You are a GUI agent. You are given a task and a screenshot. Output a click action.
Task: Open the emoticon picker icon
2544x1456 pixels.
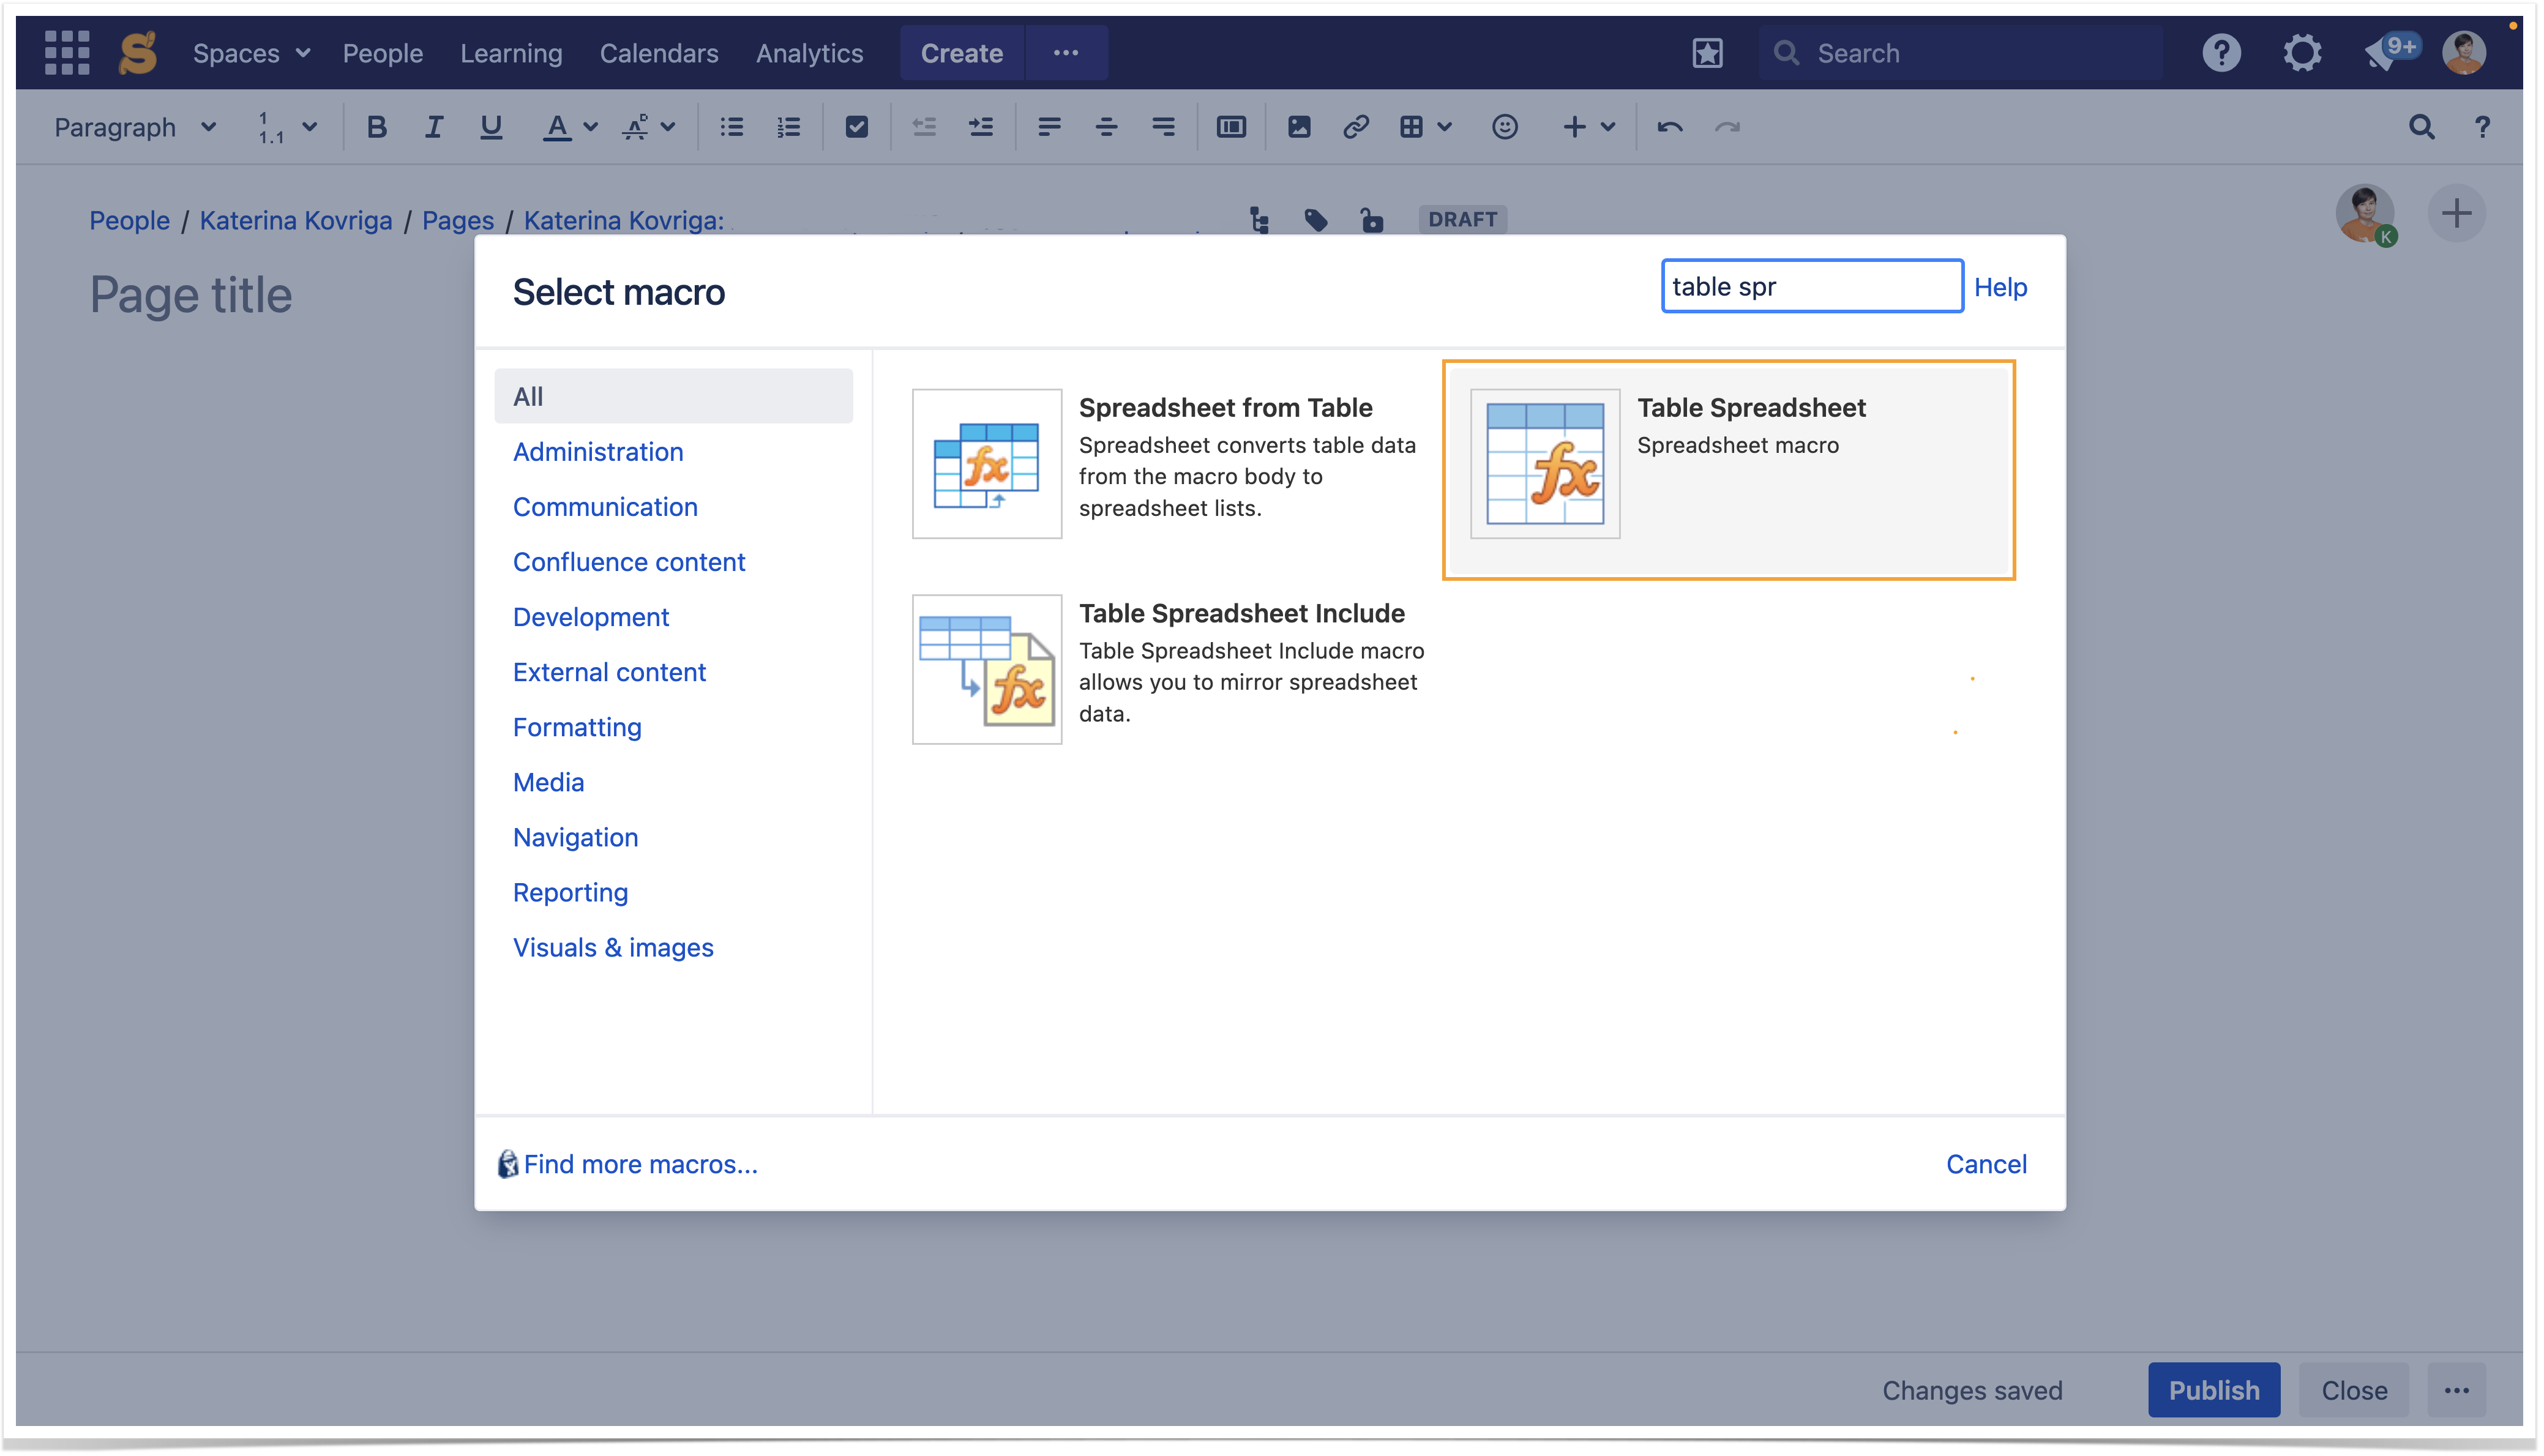point(1504,127)
